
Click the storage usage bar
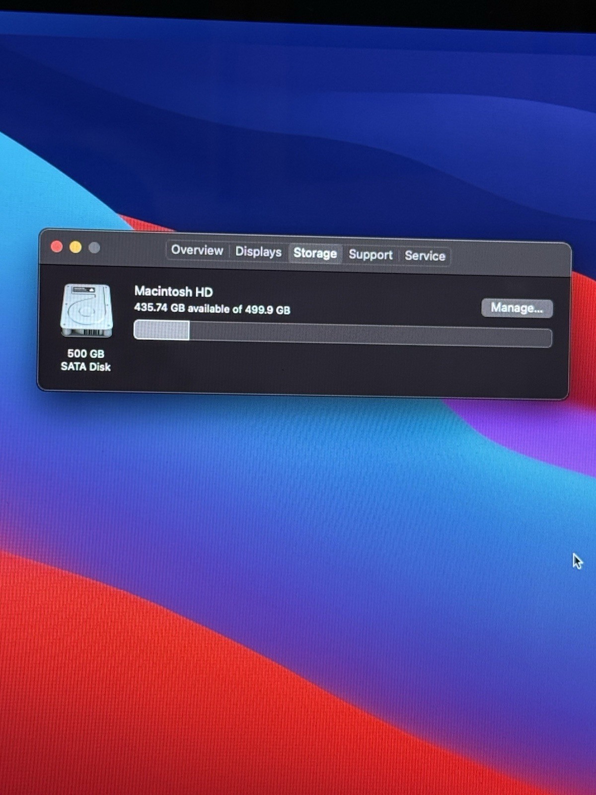coord(343,333)
